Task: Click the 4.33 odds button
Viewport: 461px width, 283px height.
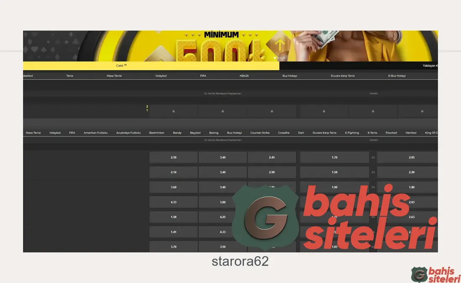Action: [173, 202]
